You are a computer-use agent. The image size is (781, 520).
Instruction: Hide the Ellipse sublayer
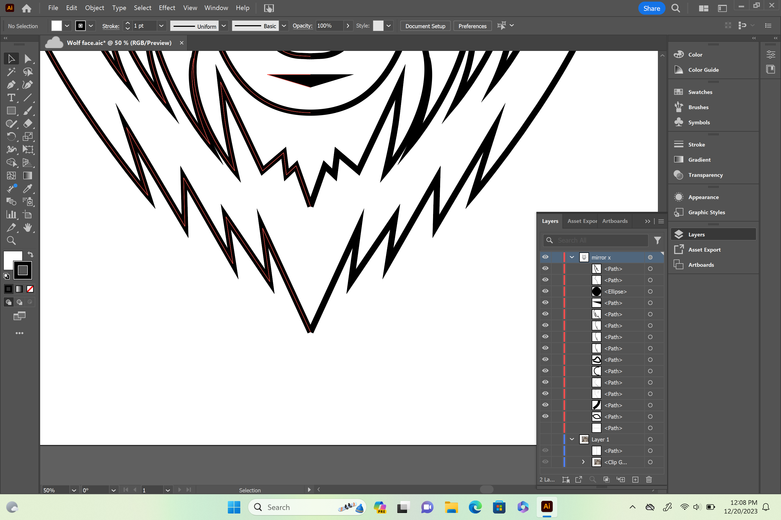pos(545,291)
